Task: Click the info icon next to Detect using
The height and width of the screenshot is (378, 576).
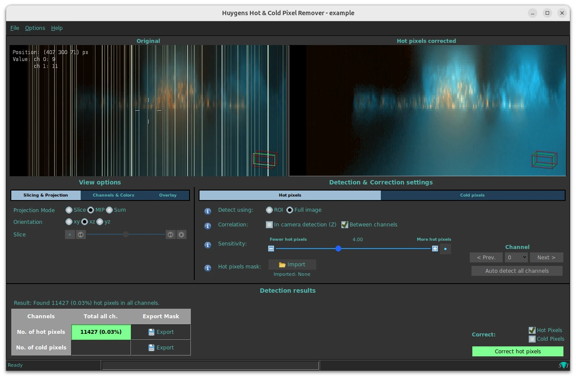Action: pos(208,211)
